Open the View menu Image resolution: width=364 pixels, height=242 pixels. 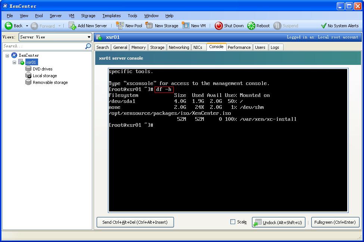click(x=24, y=16)
